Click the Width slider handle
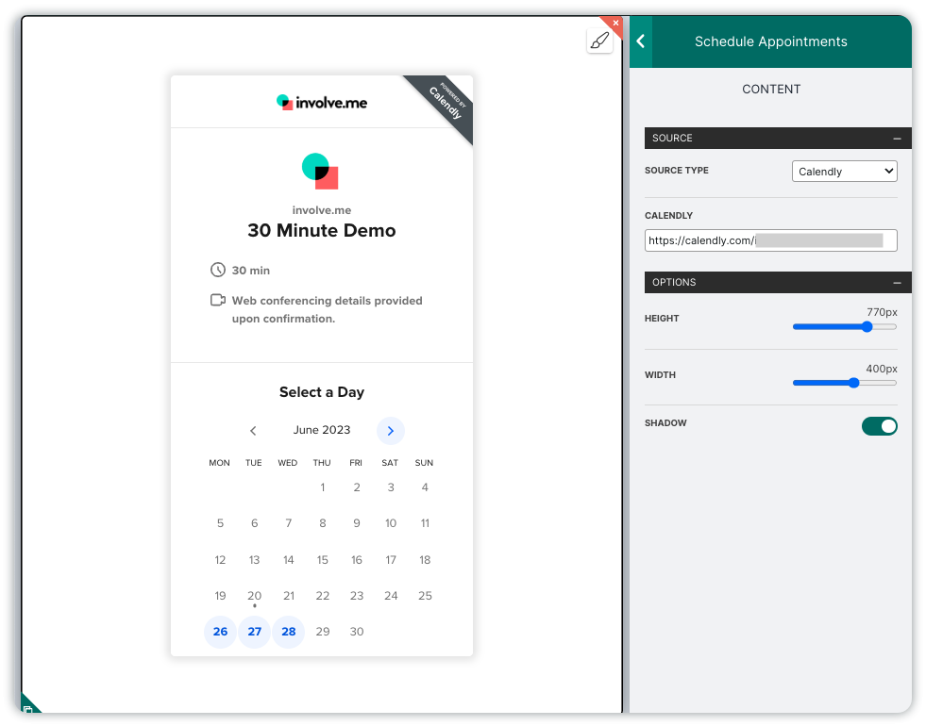This screenshot has width=926, height=726. tap(853, 383)
